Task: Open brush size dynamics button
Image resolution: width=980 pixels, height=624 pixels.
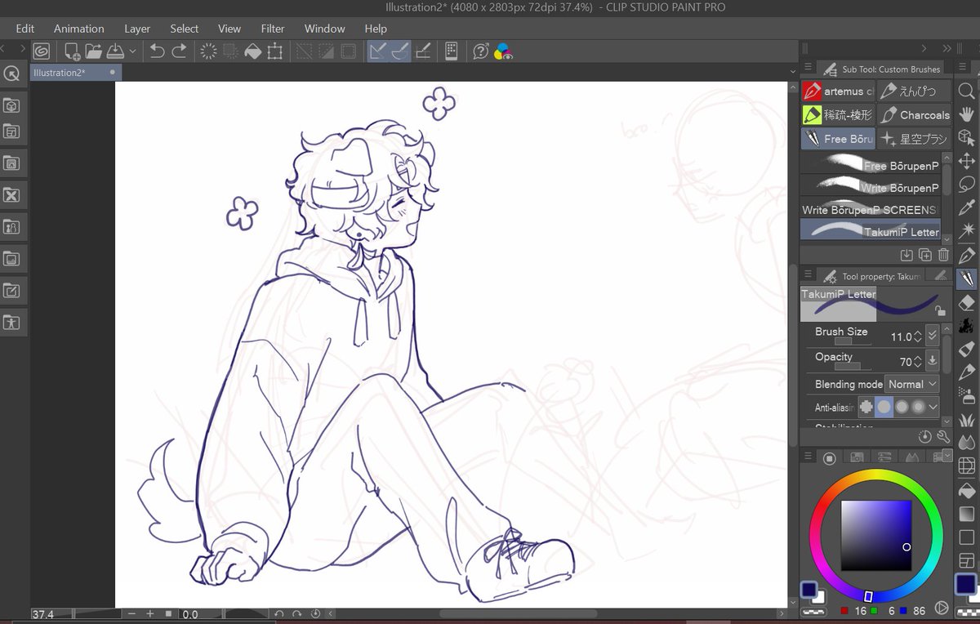Action: [933, 336]
